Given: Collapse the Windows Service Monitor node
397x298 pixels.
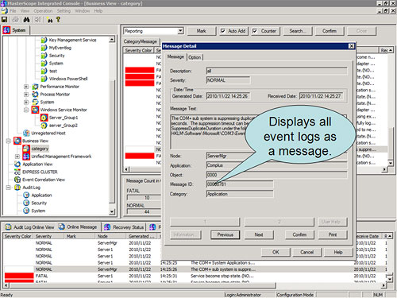Looking at the screenshot, I should 26,110.
